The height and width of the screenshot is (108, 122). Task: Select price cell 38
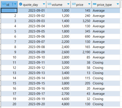click(x=81, y=63)
